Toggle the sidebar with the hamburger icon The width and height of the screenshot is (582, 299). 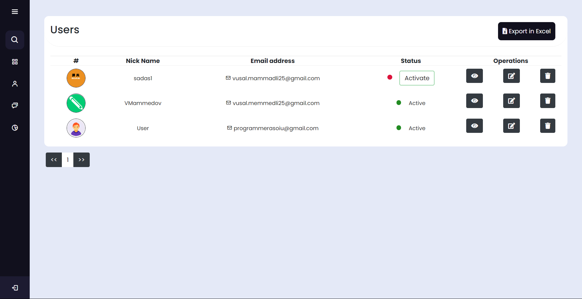(x=15, y=11)
